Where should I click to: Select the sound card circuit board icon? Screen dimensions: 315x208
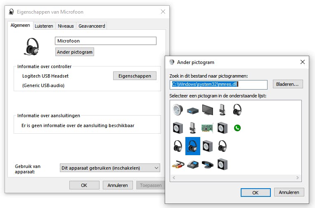pyautogui.click(x=207, y=128)
